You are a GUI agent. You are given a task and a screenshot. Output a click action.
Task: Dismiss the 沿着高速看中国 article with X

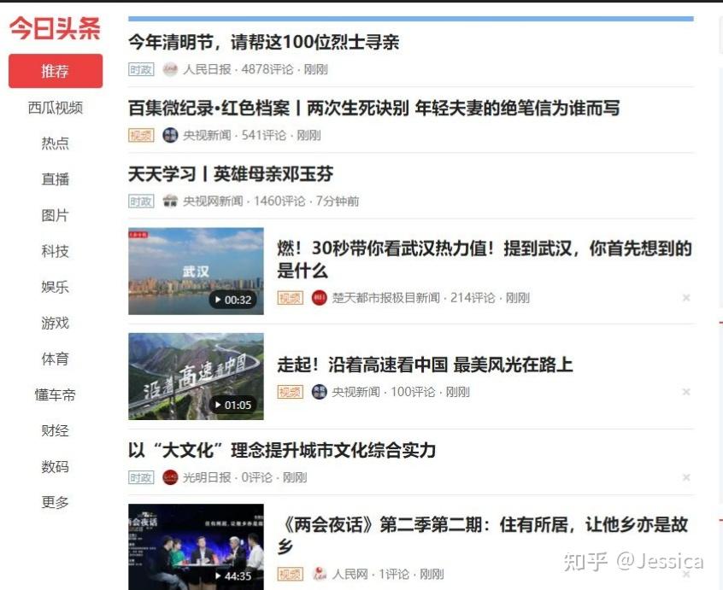[x=686, y=392]
